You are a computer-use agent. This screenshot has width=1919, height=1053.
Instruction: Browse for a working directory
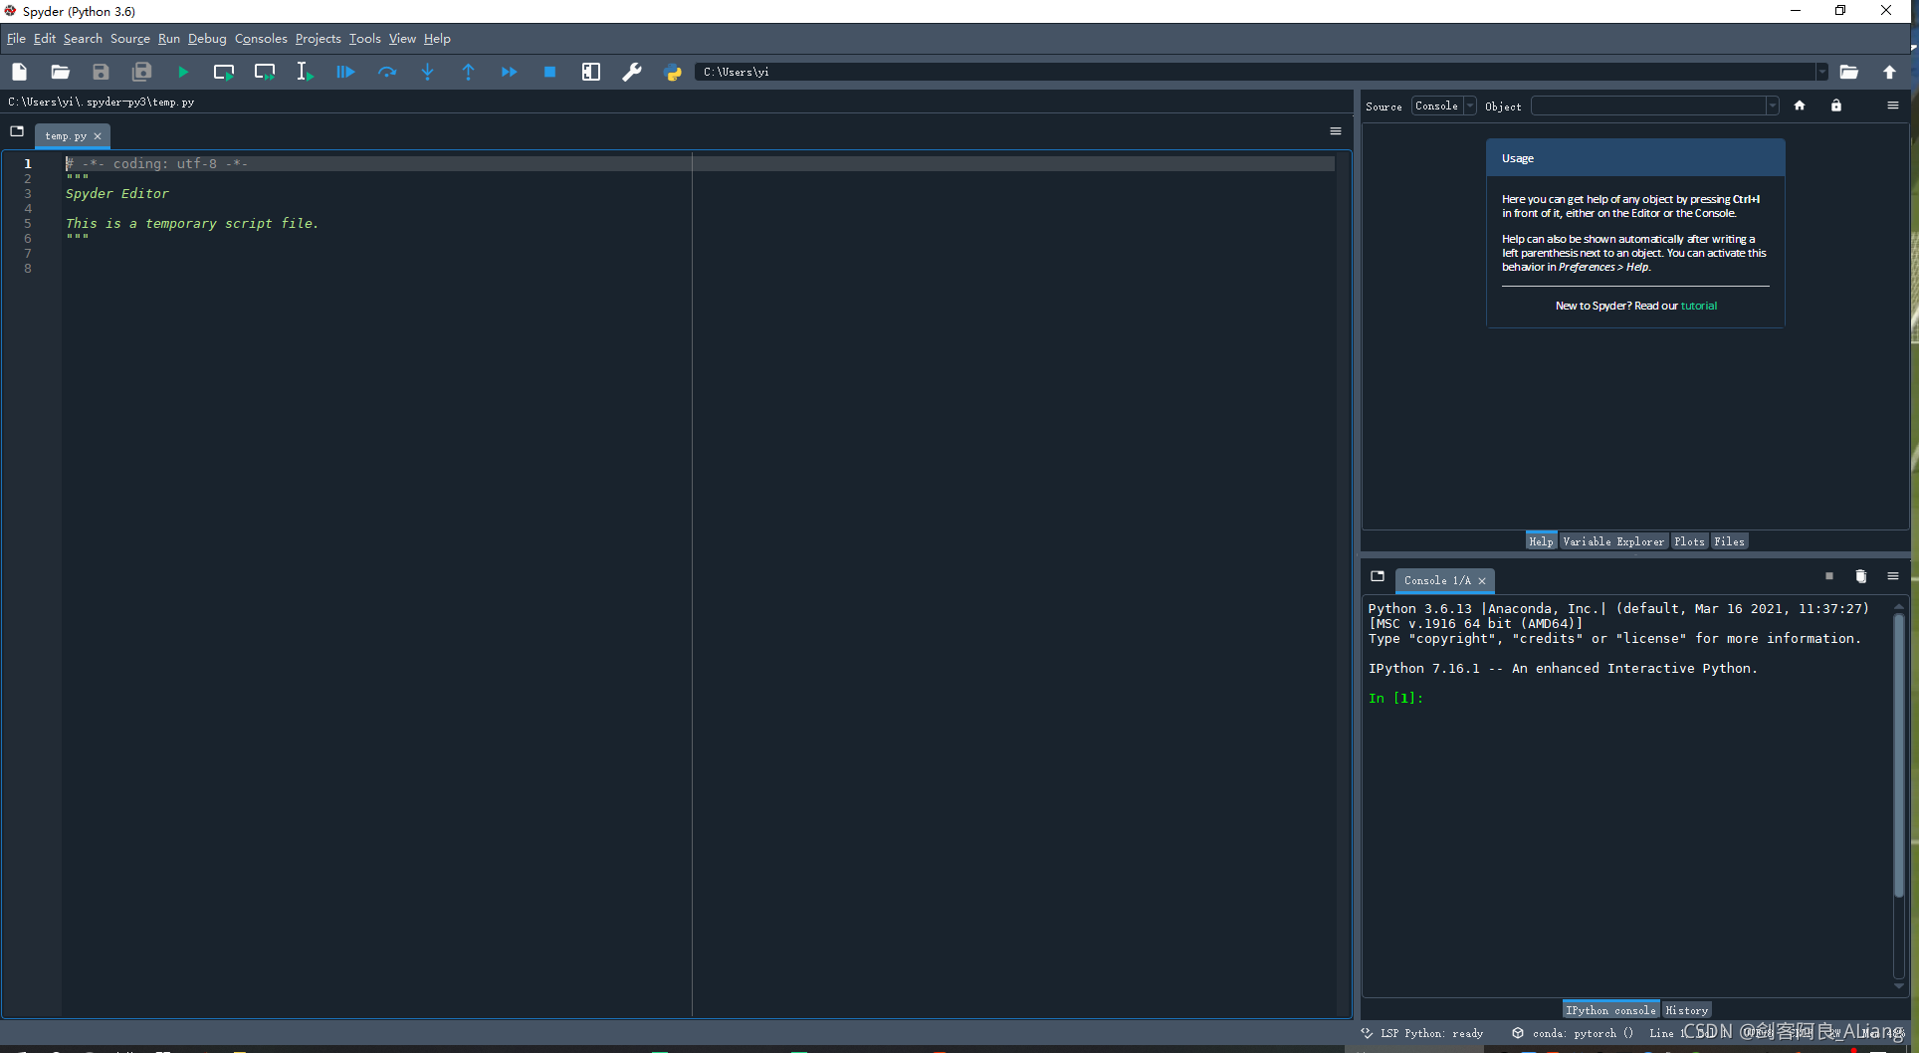tap(1848, 72)
